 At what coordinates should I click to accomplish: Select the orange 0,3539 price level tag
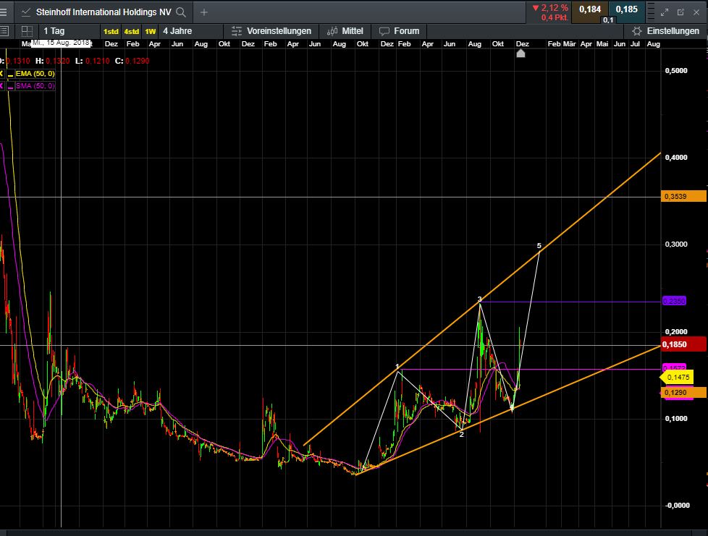point(683,196)
